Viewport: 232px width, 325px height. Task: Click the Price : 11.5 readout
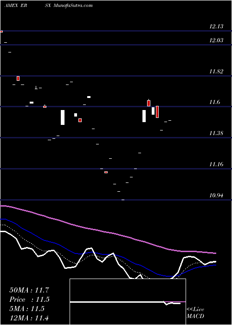(29, 299)
